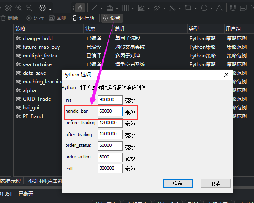Expand the rectangle tool dropdown arrow
The height and width of the screenshot is (203, 254).
[195, 8]
